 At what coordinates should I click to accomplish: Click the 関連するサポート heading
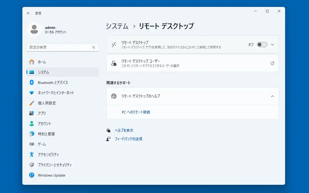[118, 83]
